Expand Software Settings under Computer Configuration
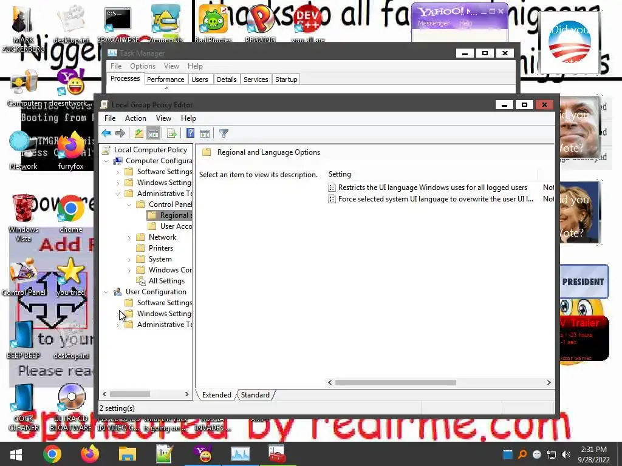 point(117,172)
